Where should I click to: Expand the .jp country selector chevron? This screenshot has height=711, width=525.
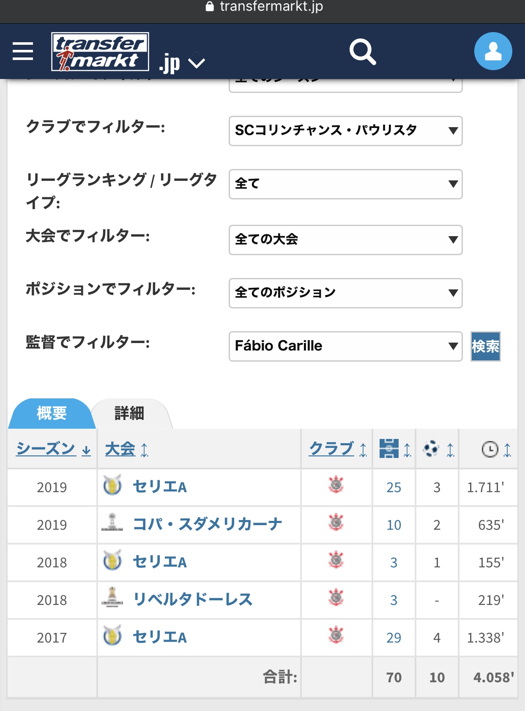(196, 63)
